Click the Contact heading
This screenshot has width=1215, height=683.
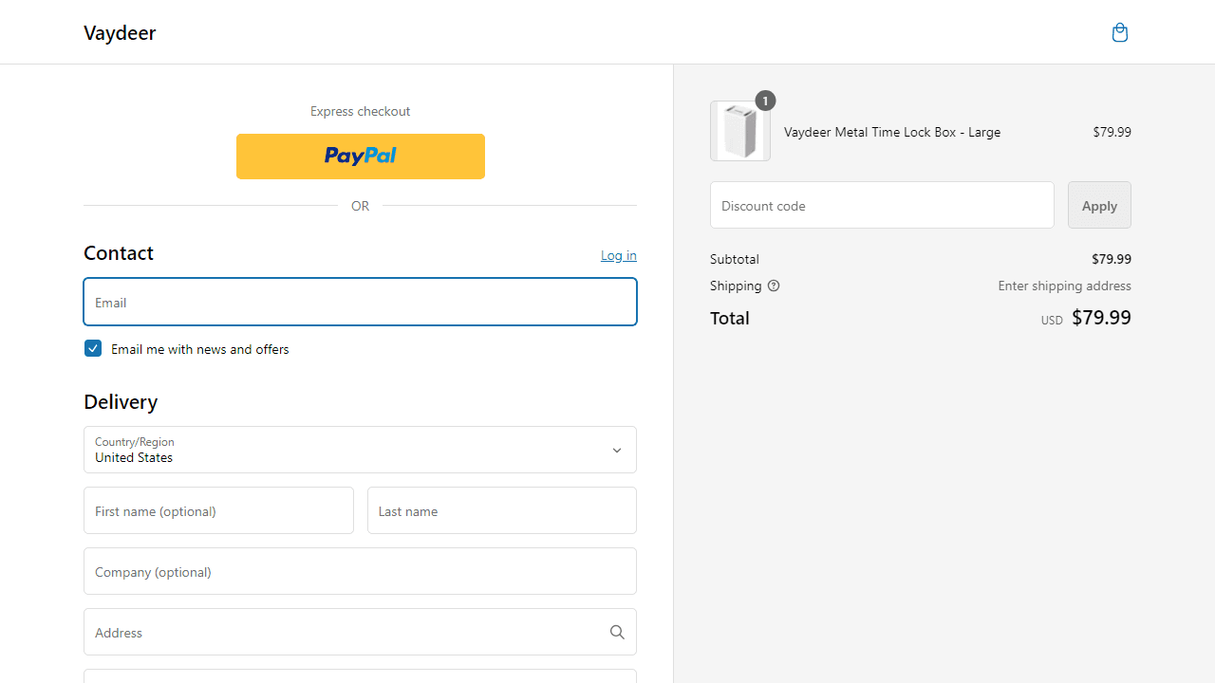tap(119, 253)
